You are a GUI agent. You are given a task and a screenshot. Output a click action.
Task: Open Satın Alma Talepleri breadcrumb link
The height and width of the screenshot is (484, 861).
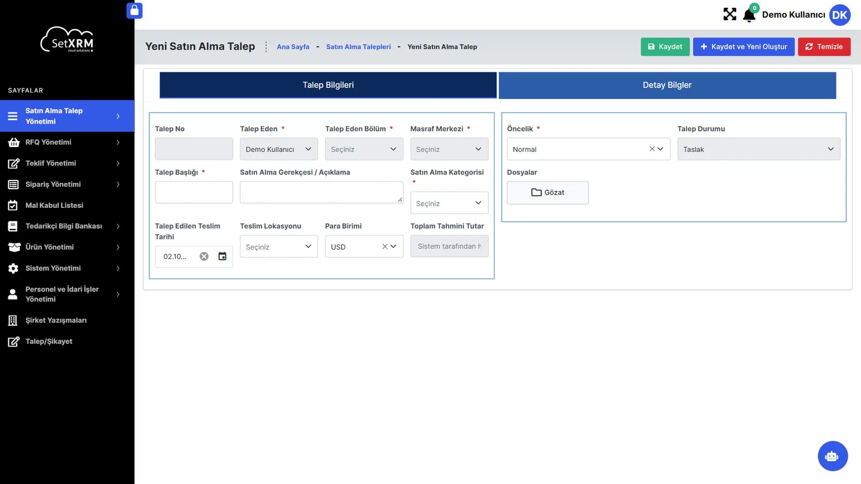tap(358, 47)
